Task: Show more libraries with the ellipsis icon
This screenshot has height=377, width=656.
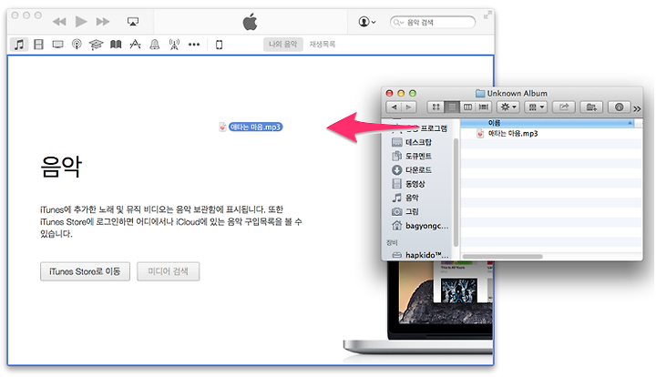Action: point(194,45)
